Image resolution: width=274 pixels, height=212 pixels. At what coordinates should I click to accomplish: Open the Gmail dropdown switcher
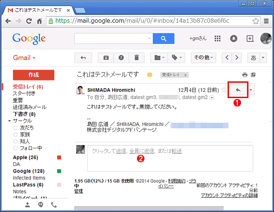(24, 58)
